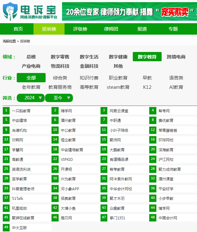Screen dimensions: 197x232
Task: Click the 投诉榜 breadcrumb link
Action: click(x=25, y=41)
